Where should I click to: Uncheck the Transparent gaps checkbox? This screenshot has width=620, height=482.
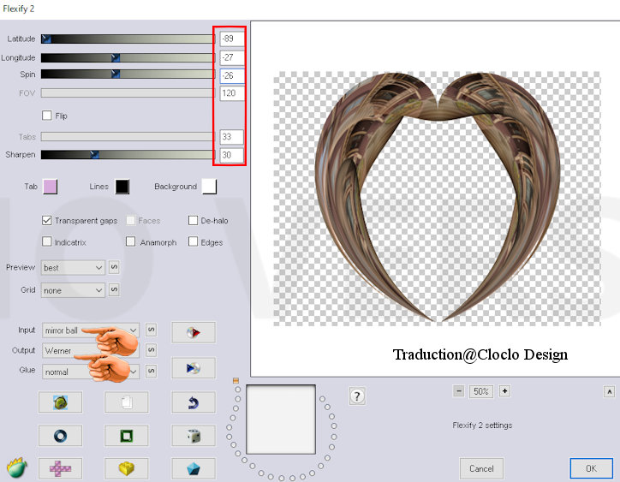pyautogui.click(x=47, y=221)
